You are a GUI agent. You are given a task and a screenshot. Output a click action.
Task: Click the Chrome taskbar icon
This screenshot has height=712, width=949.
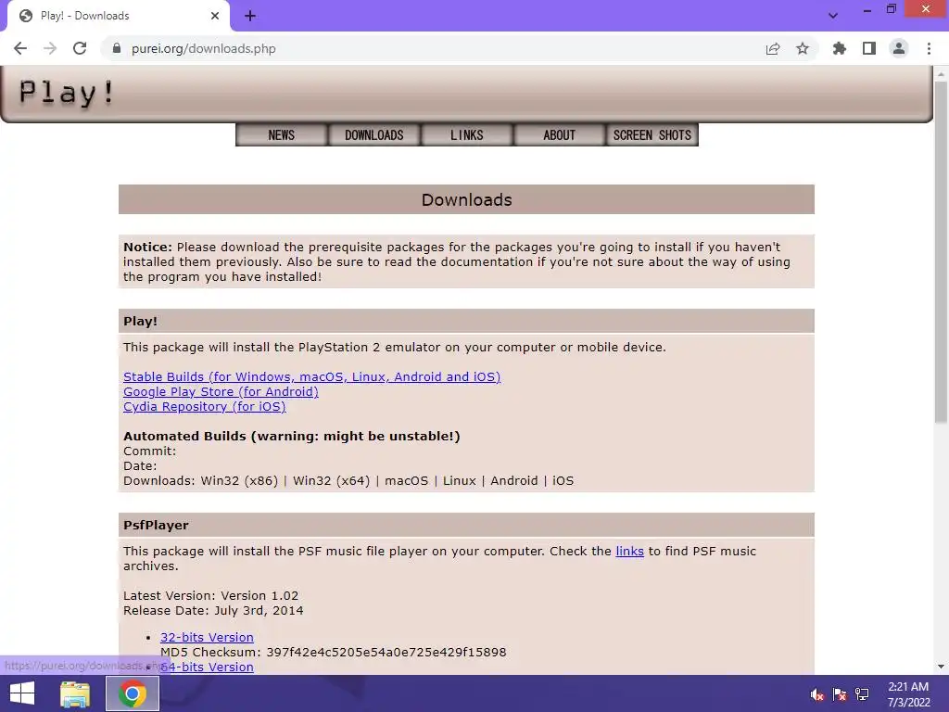click(133, 693)
